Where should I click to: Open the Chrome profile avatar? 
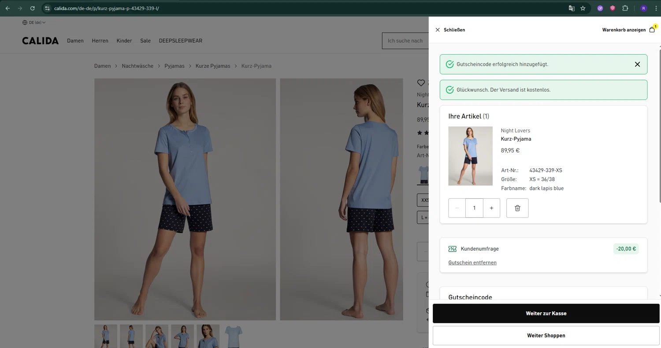tap(643, 8)
